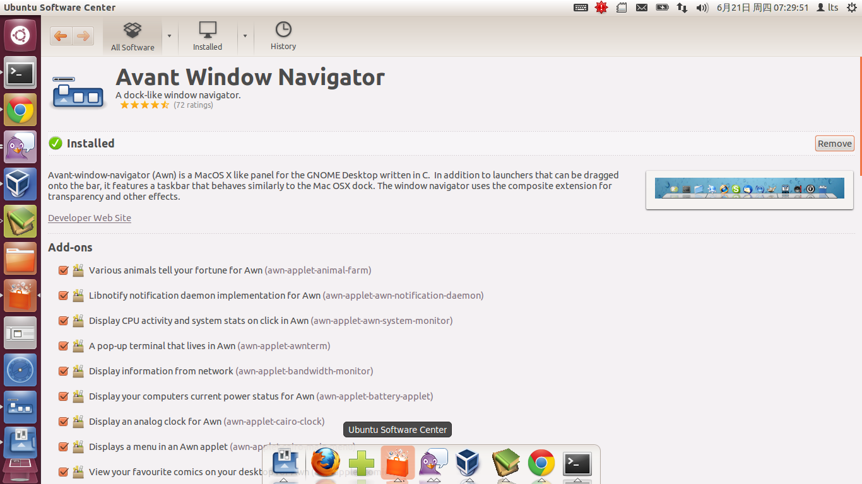This screenshot has width=862, height=484.
Task: Uncheck the awn-notification-daemon add-on
Action: tap(63, 296)
